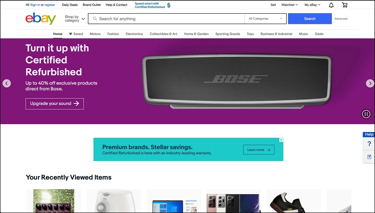Click the dollar sign Certified Refurbished icon
375x213 pixels.
point(169,5)
